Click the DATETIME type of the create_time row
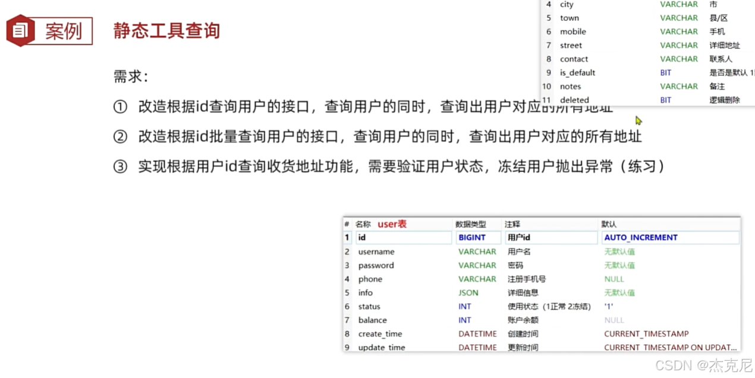This screenshot has height=378, width=755. 477,333
